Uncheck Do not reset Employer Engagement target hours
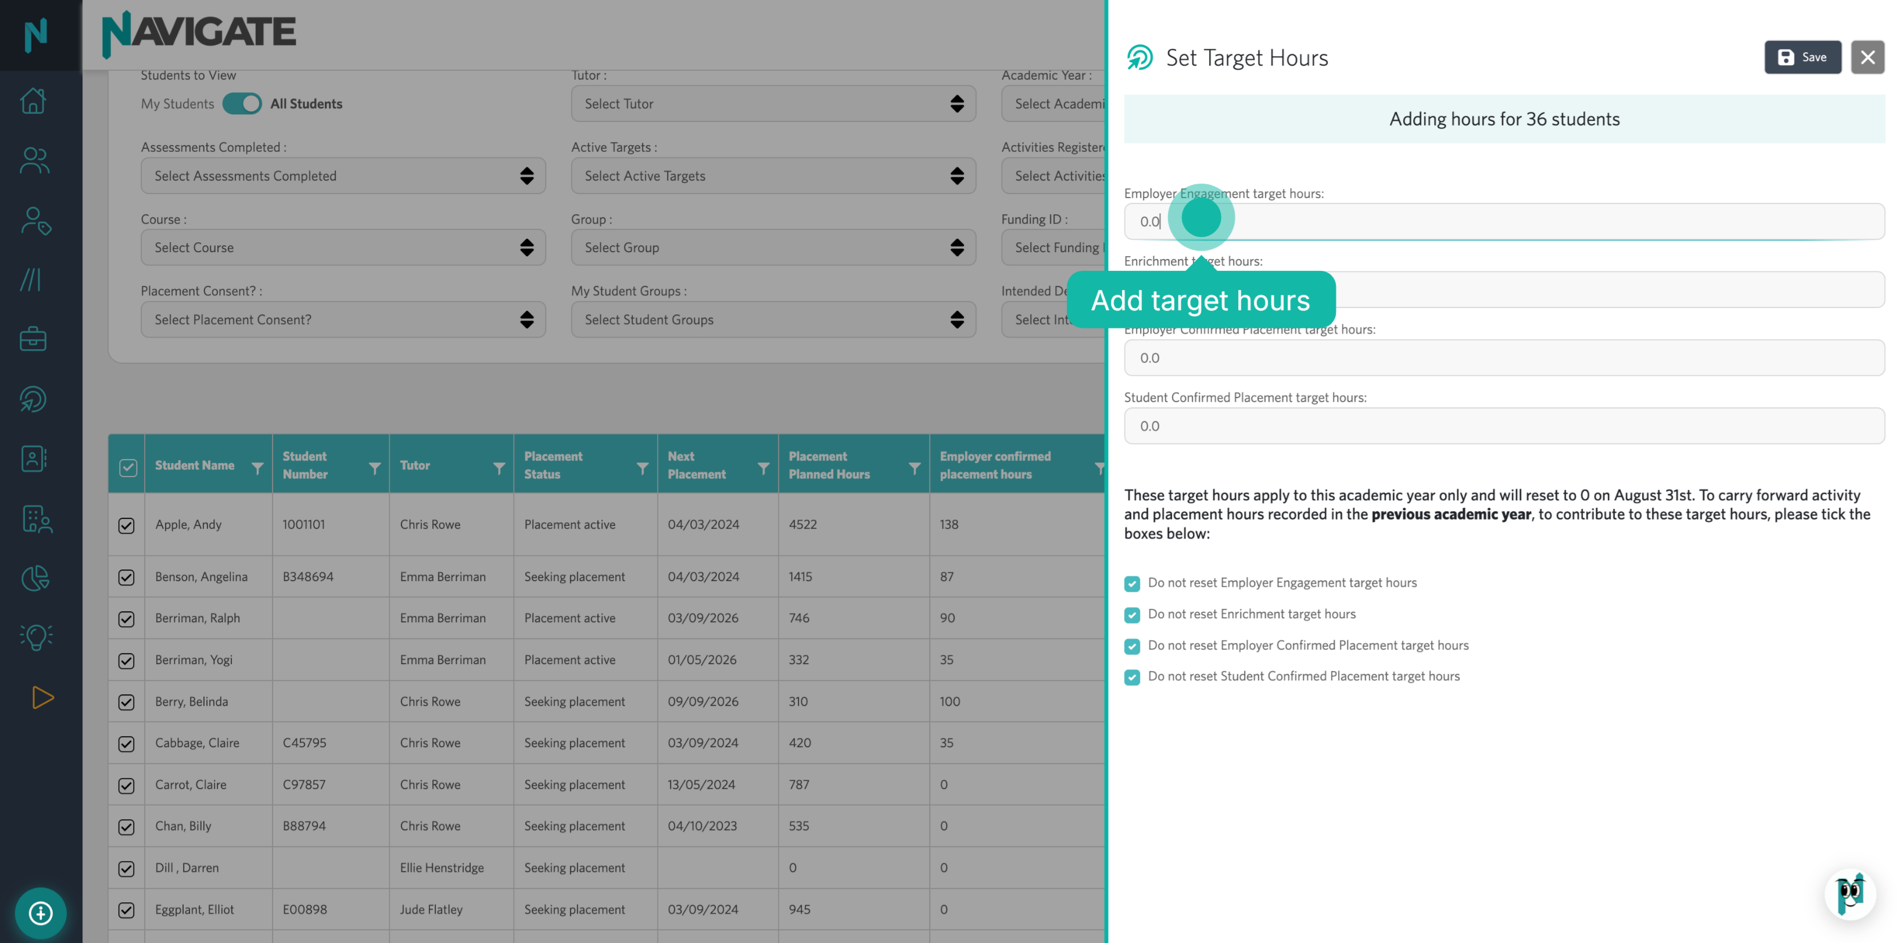 (1132, 583)
